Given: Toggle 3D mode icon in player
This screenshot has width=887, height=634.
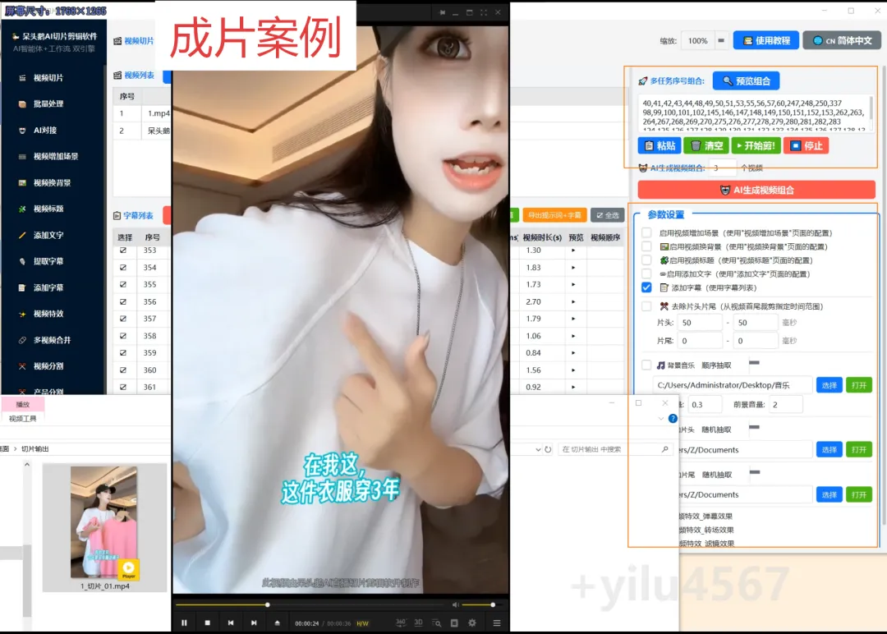Looking at the screenshot, I should pos(419,623).
